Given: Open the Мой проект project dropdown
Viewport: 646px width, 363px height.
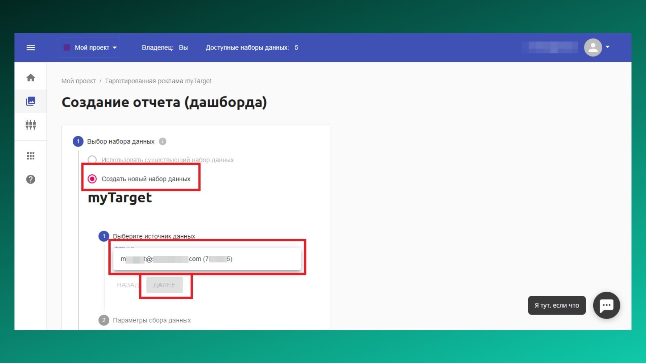Looking at the screenshot, I should (x=89, y=48).
